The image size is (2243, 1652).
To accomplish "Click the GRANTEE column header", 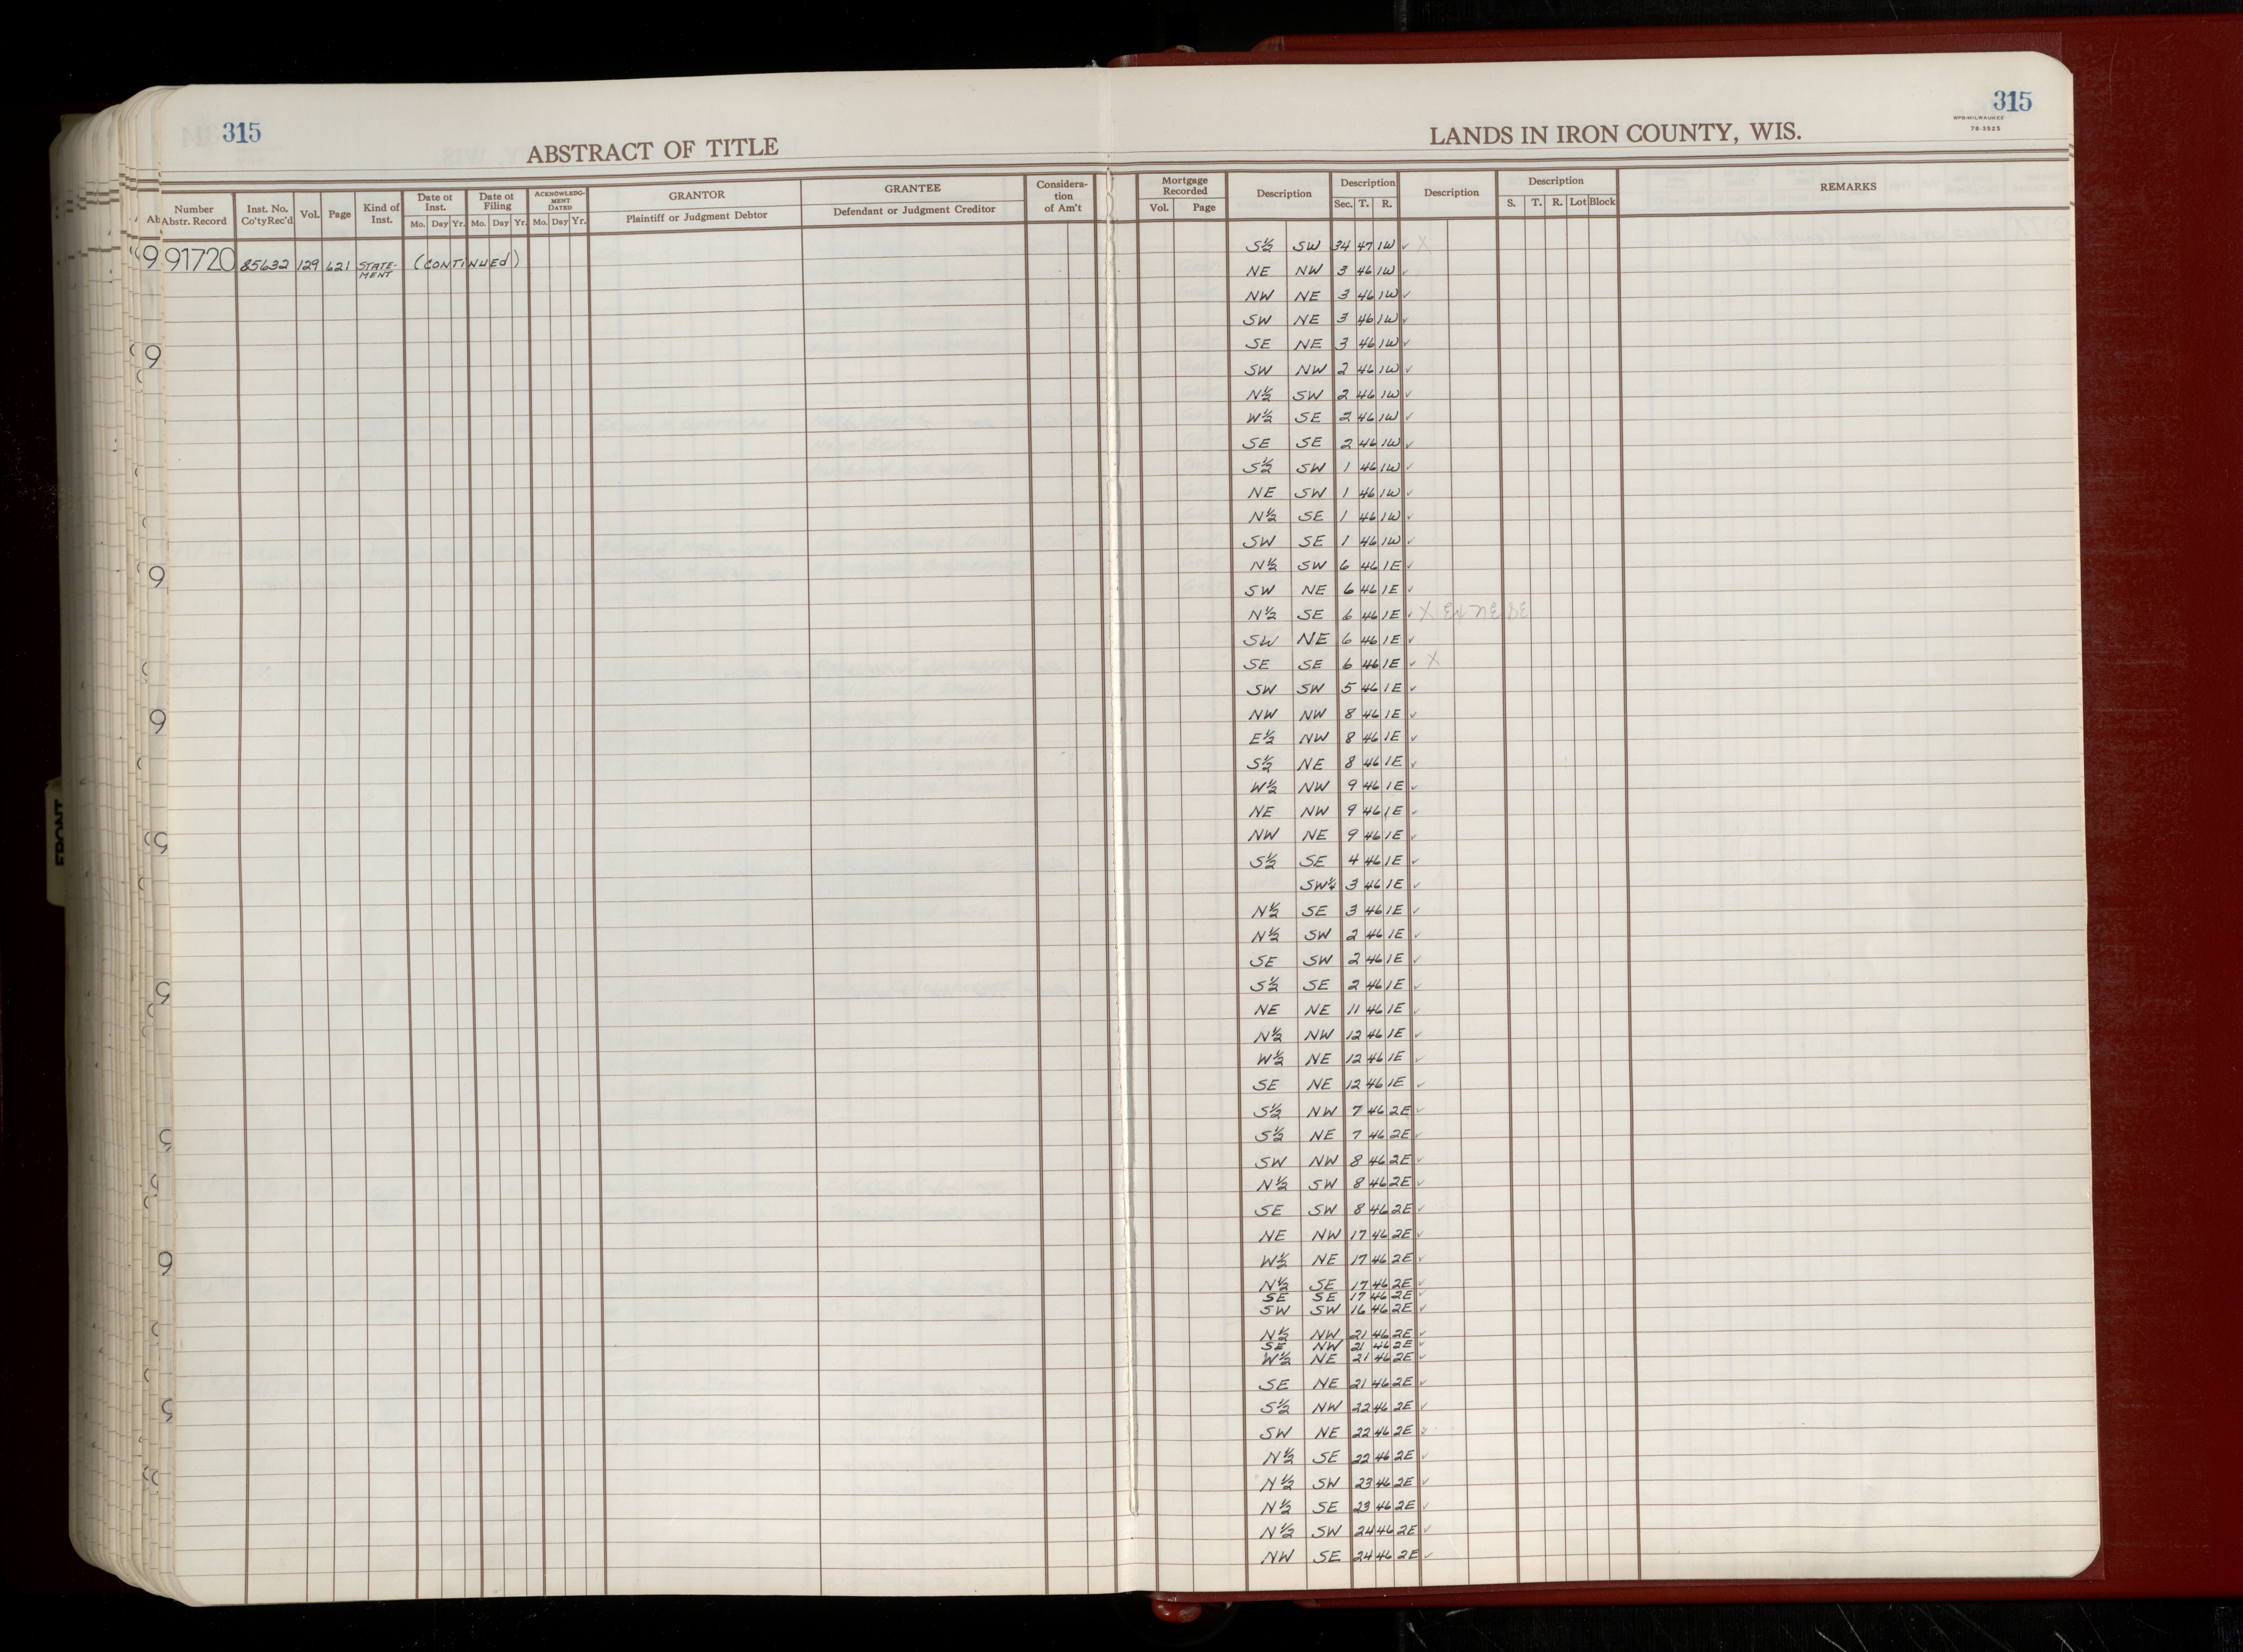I will click(912, 188).
